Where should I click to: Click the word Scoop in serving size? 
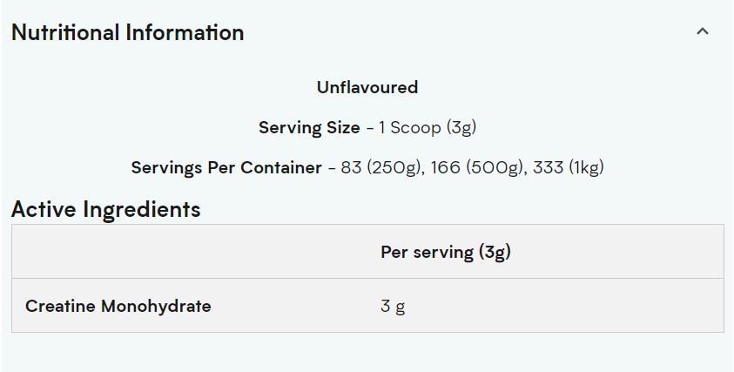click(x=416, y=127)
